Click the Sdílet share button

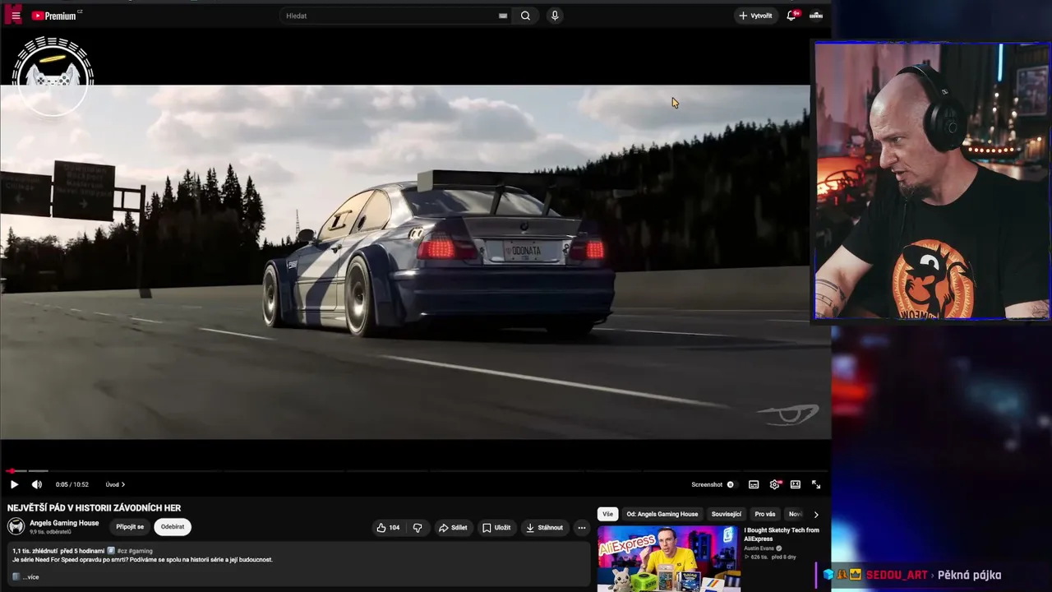(x=453, y=528)
